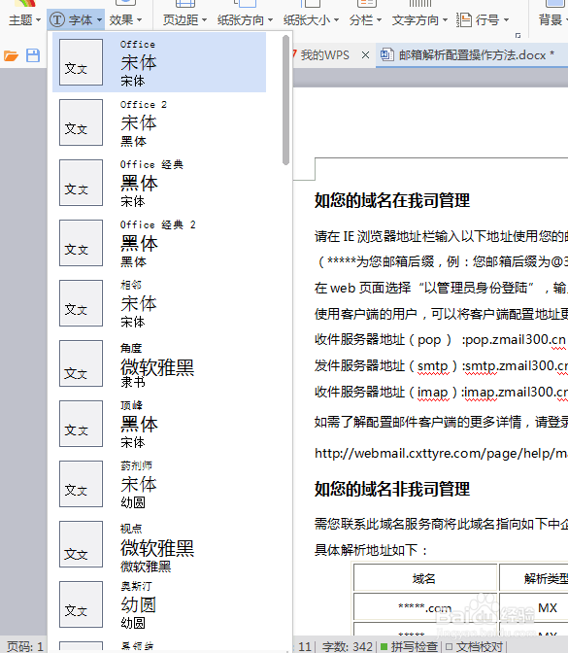Click the 文文 preview thumbnail for Office
The width and height of the screenshot is (568, 653).
(x=82, y=62)
